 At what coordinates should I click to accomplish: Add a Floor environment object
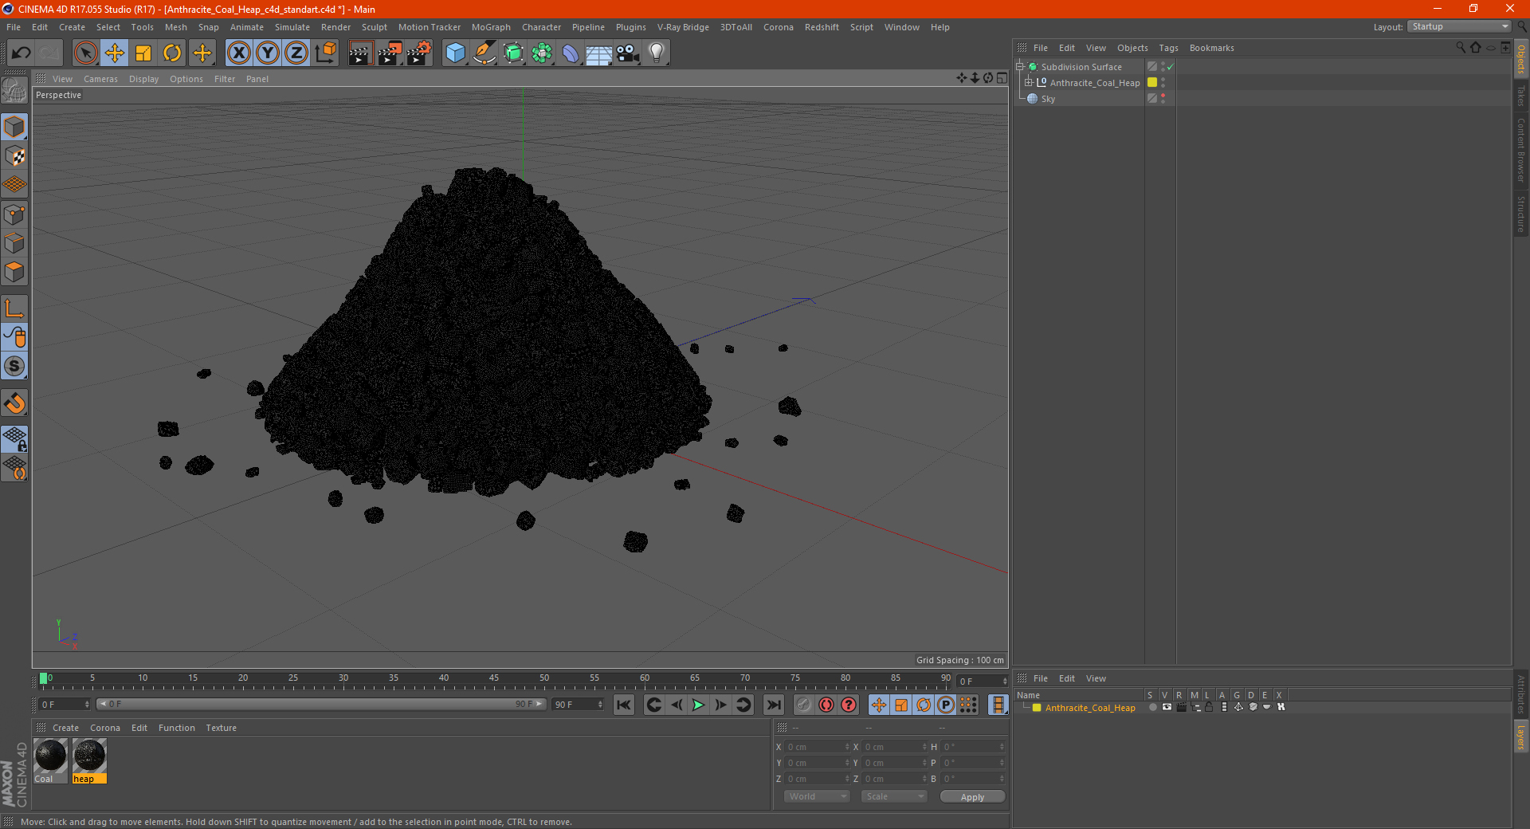[x=598, y=53]
